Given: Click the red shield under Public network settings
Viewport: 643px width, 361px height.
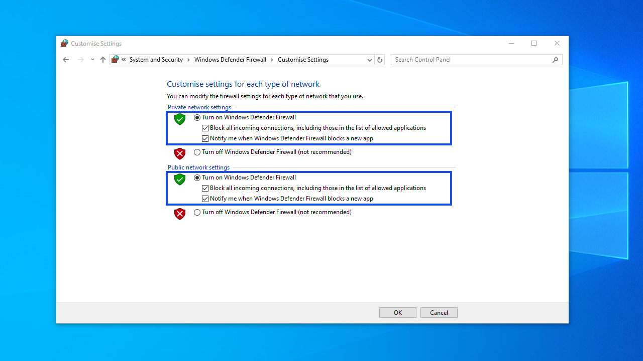Looking at the screenshot, I should (x=180, y=214).
